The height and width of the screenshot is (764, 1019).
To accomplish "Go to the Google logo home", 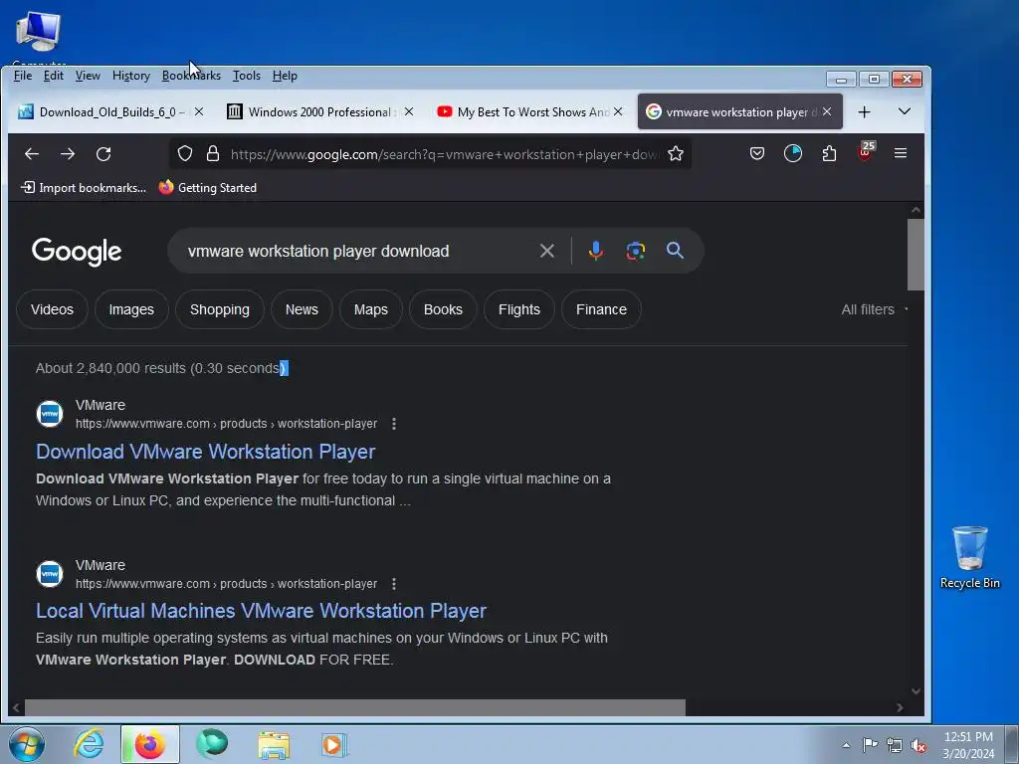I will (x=77, y=252).
